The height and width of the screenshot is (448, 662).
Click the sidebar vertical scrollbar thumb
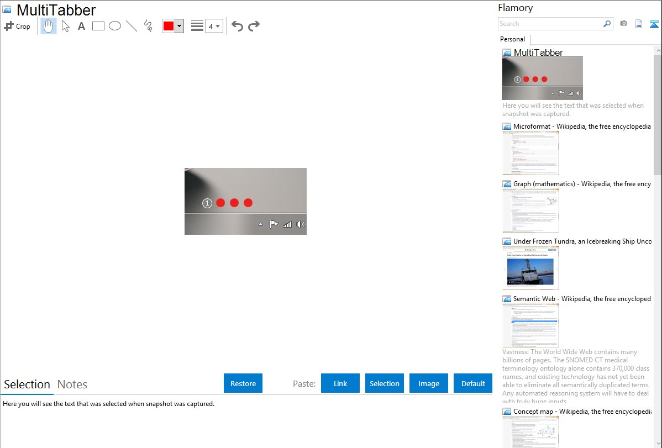[x=658, y=114]
